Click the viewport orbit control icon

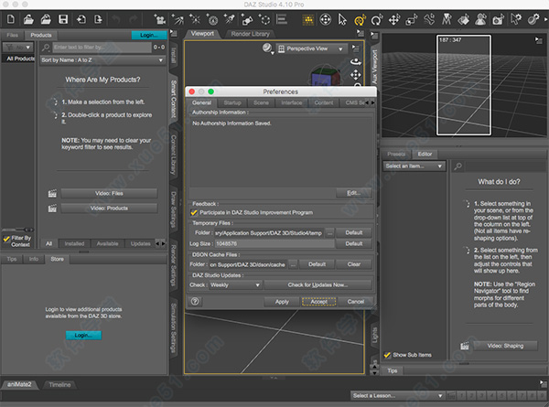pyautogui.click(x=356, y=62)
